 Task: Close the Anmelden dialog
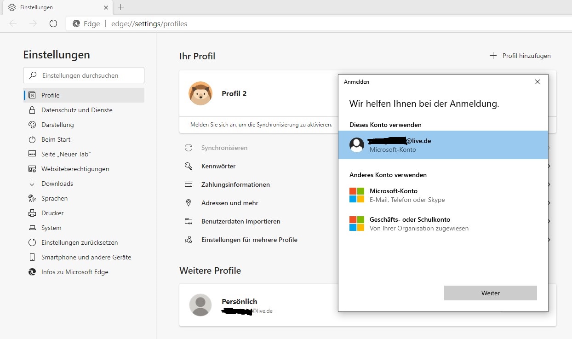[538, 82]
